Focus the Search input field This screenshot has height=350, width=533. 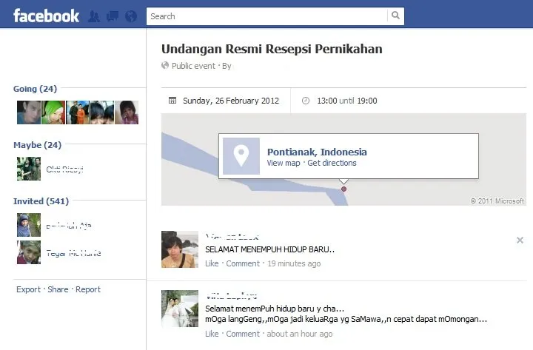click(267, 16)
